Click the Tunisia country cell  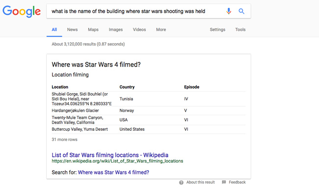click(x=126, y=99)
